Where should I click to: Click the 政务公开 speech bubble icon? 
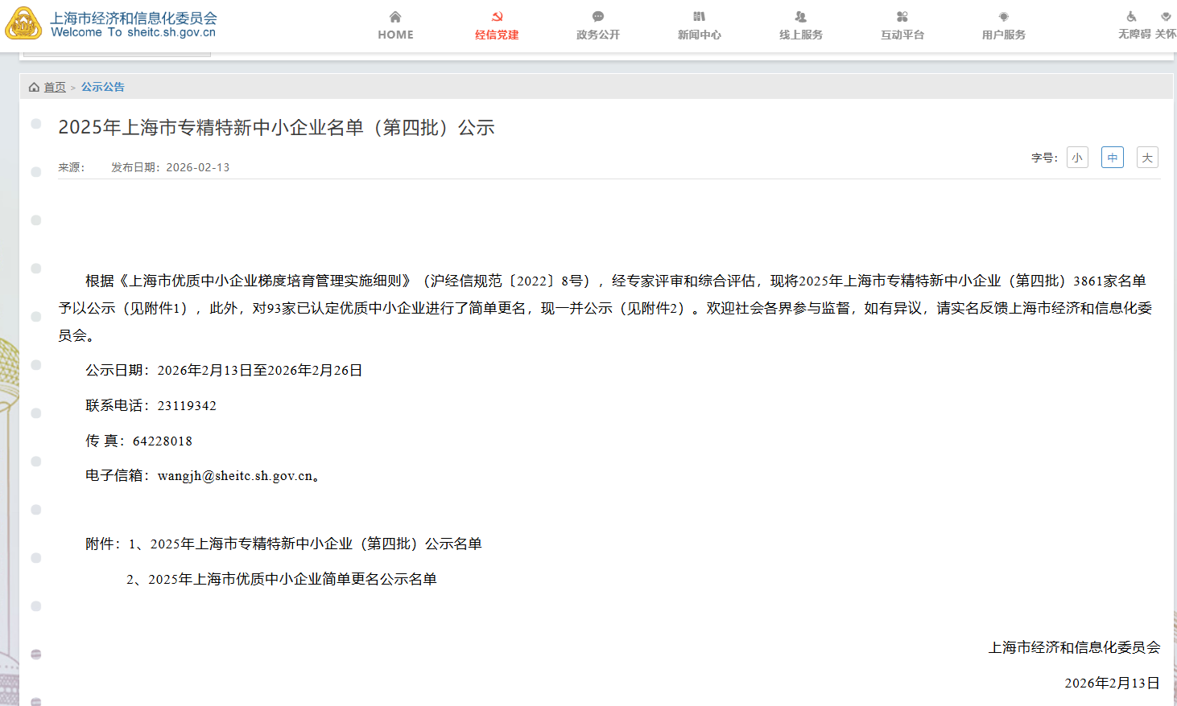tap(598, 17)
